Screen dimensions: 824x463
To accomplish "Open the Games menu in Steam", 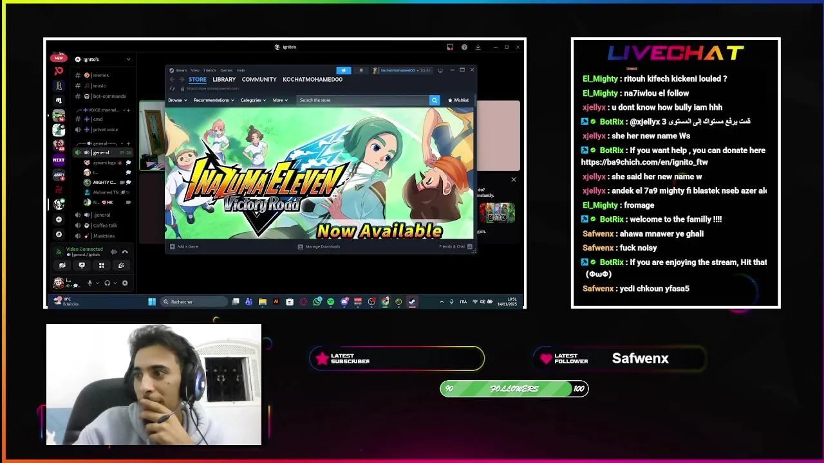I will (x=227, y=70).
